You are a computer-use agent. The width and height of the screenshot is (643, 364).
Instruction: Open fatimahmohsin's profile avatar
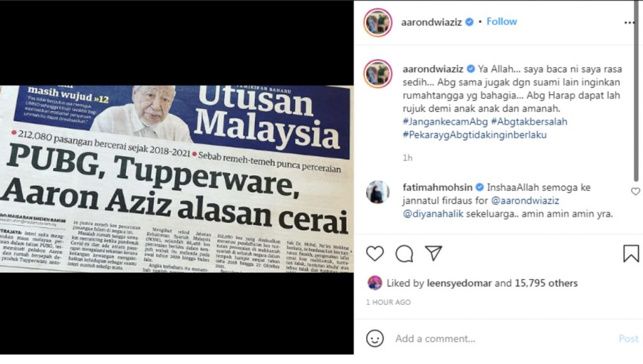(377, 192)
